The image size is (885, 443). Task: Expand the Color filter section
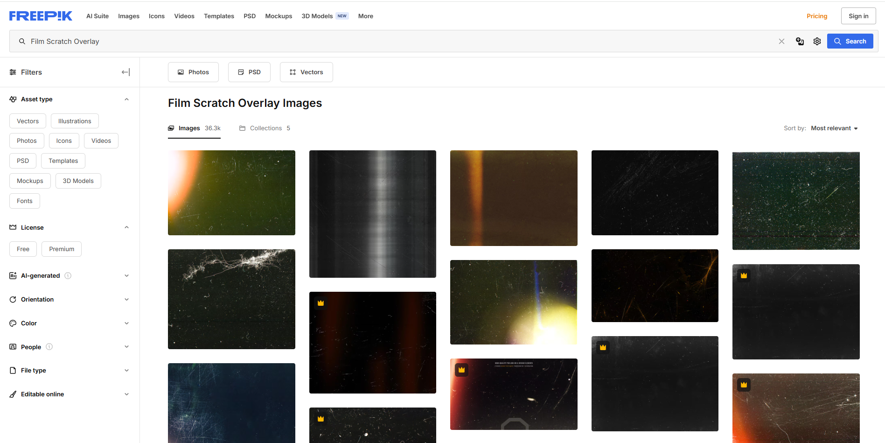click(126, 323)
